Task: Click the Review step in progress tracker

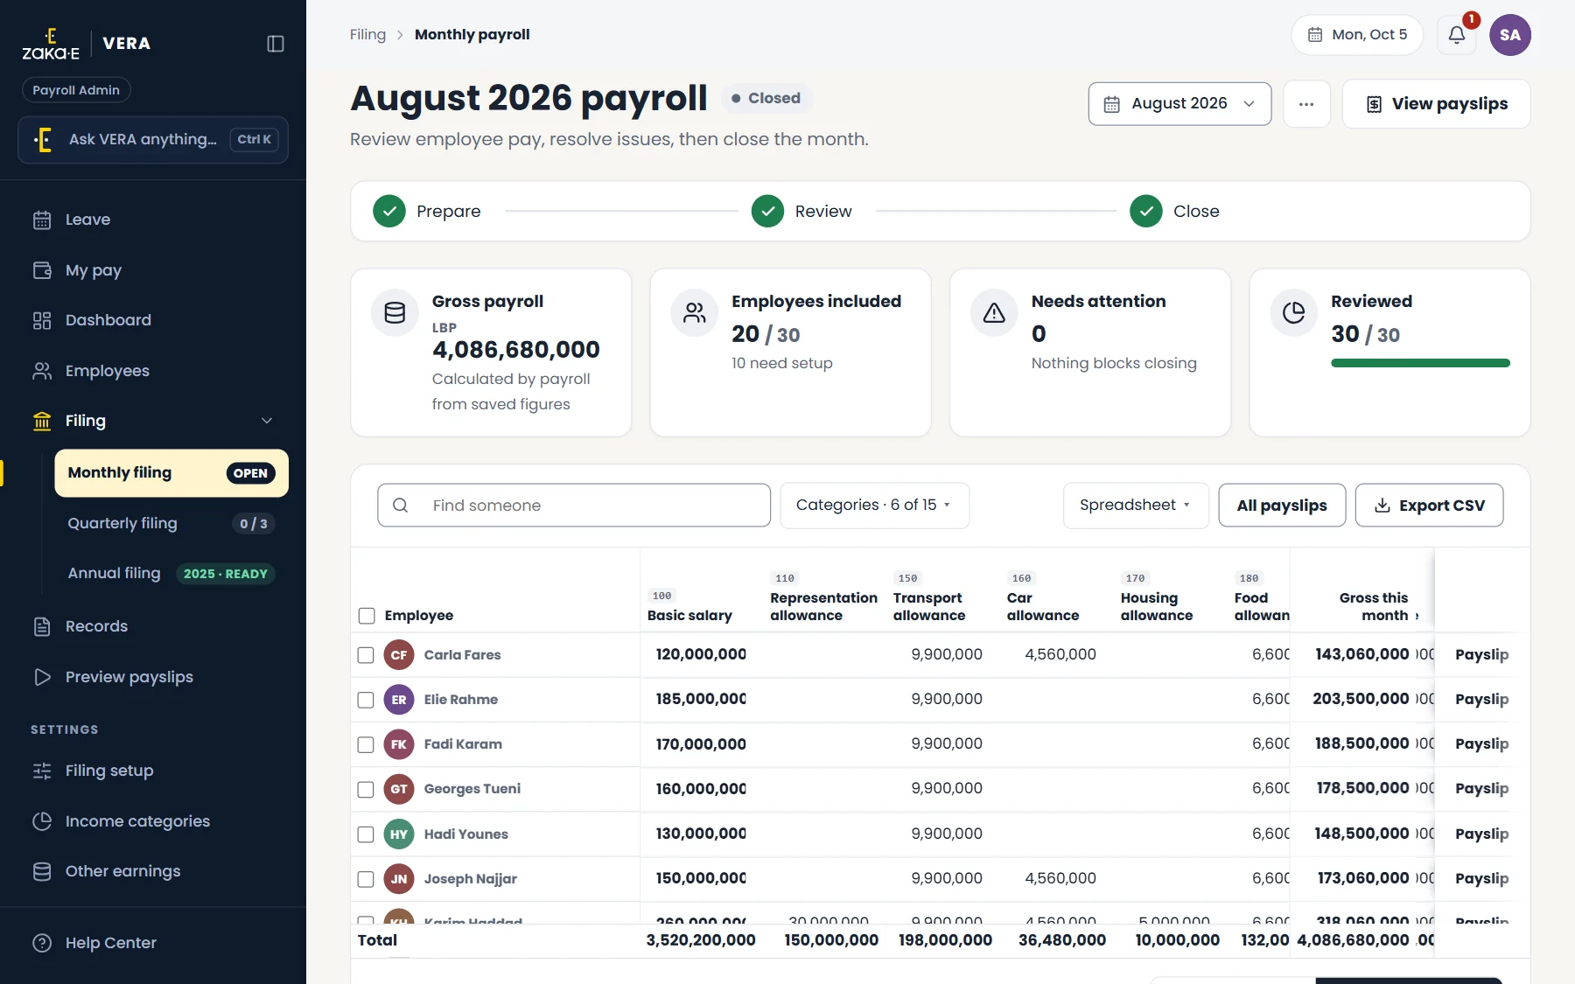Action: pyautogui.click(x=801, y=212)
